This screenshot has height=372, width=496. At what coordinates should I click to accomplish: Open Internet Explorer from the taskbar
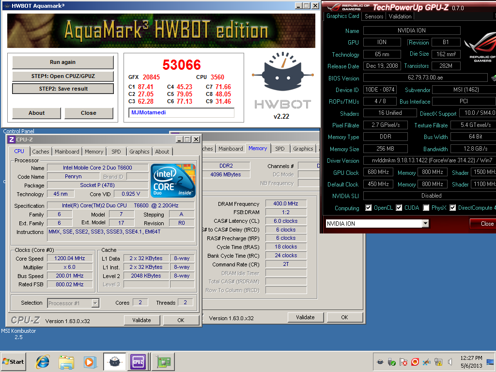point(43,362)
